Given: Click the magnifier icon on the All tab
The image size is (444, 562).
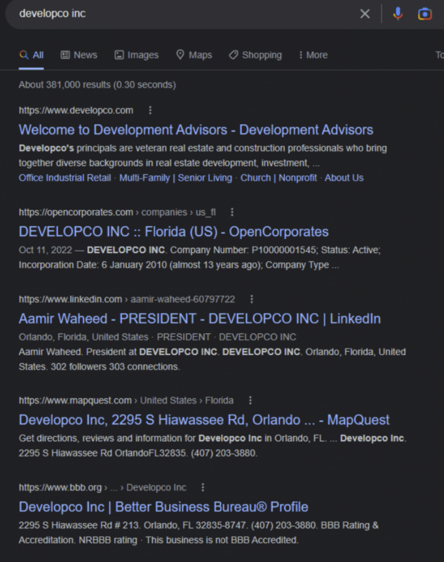Looking at the screenshot, I should coord(24,55).
